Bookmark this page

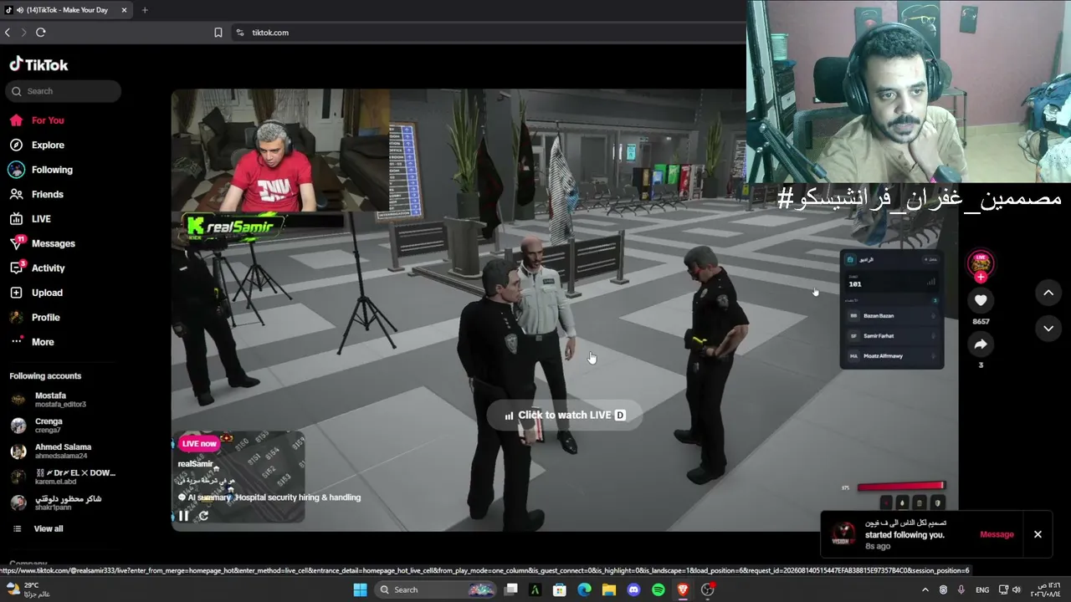click(x=218, y=33)
